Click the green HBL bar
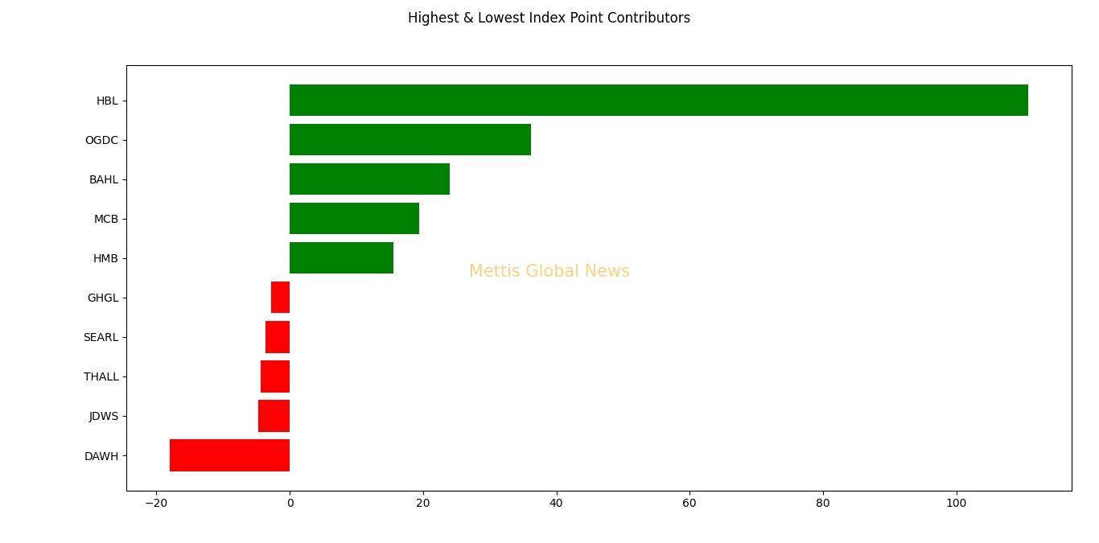 658,101
